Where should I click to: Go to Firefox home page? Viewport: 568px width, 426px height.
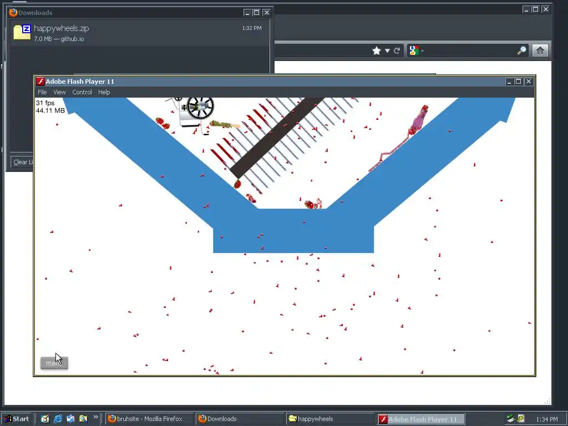540,50
